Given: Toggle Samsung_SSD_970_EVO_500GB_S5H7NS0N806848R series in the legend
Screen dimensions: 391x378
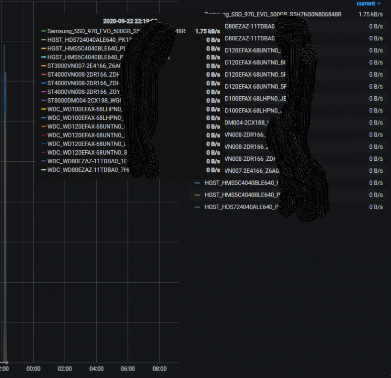Looking at the screenshot, I should coord(273,15).
